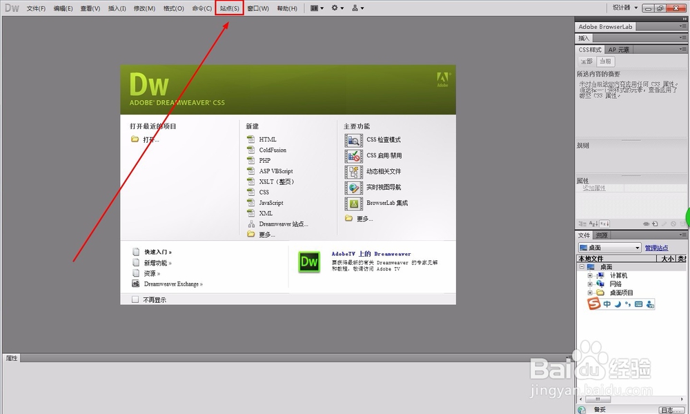Click AdobeTV 上的 Dreamweaver link

point(371,254)
